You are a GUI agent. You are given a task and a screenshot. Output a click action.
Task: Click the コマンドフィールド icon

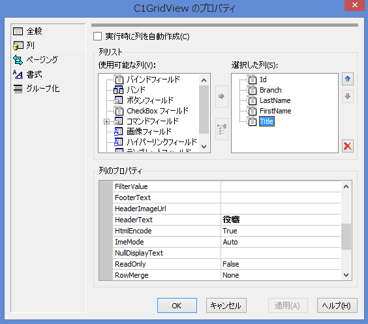tap(119, 121)
